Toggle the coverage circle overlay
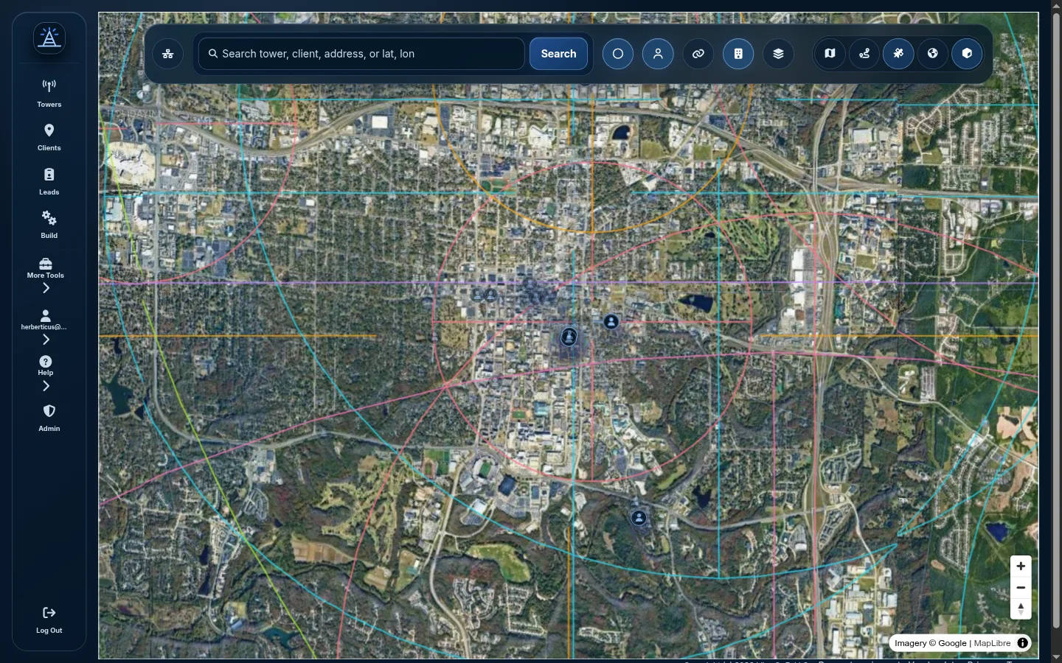The height and width of the screenshot is (663, 1062). pos(618,54)
